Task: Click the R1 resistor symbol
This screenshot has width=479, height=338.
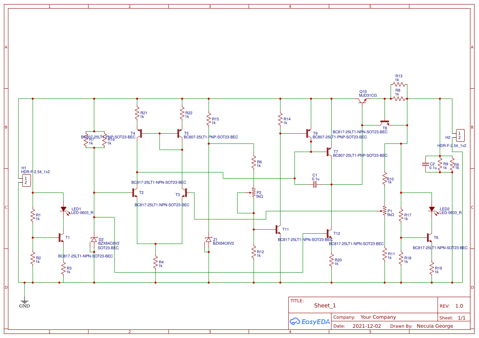Action: (33, 215)
